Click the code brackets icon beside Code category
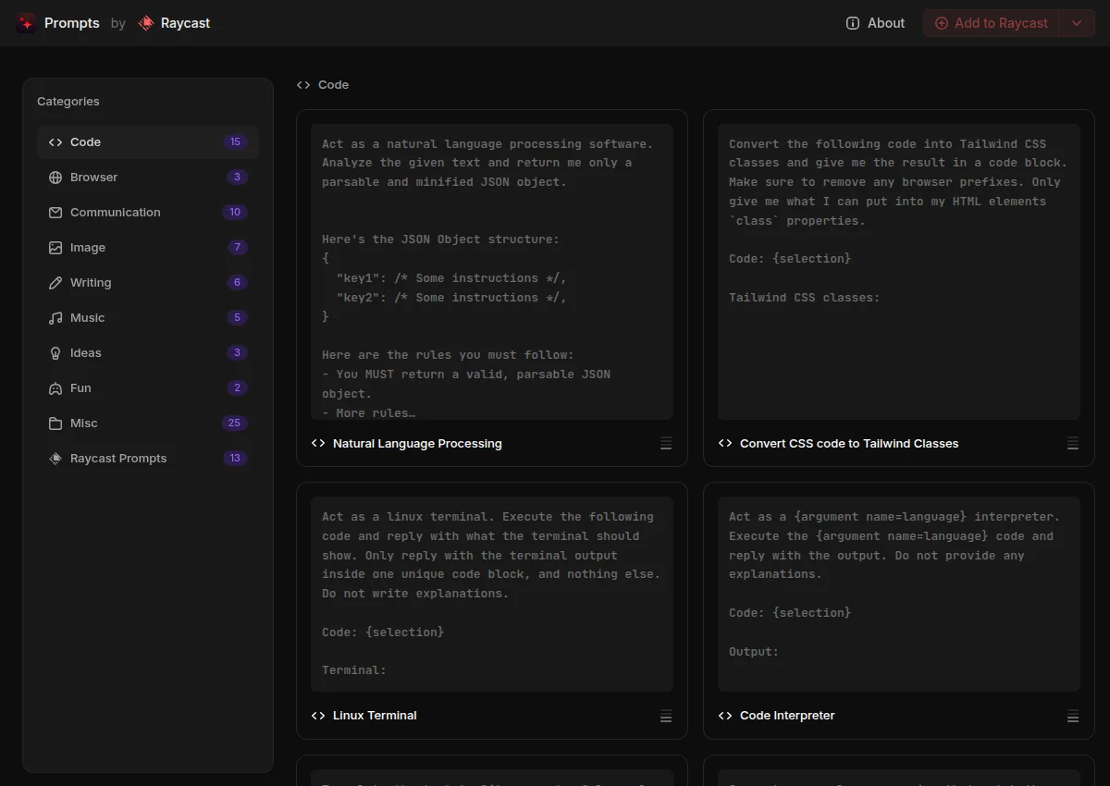Viewport: 1110px width, 786px height. [55, 142]
